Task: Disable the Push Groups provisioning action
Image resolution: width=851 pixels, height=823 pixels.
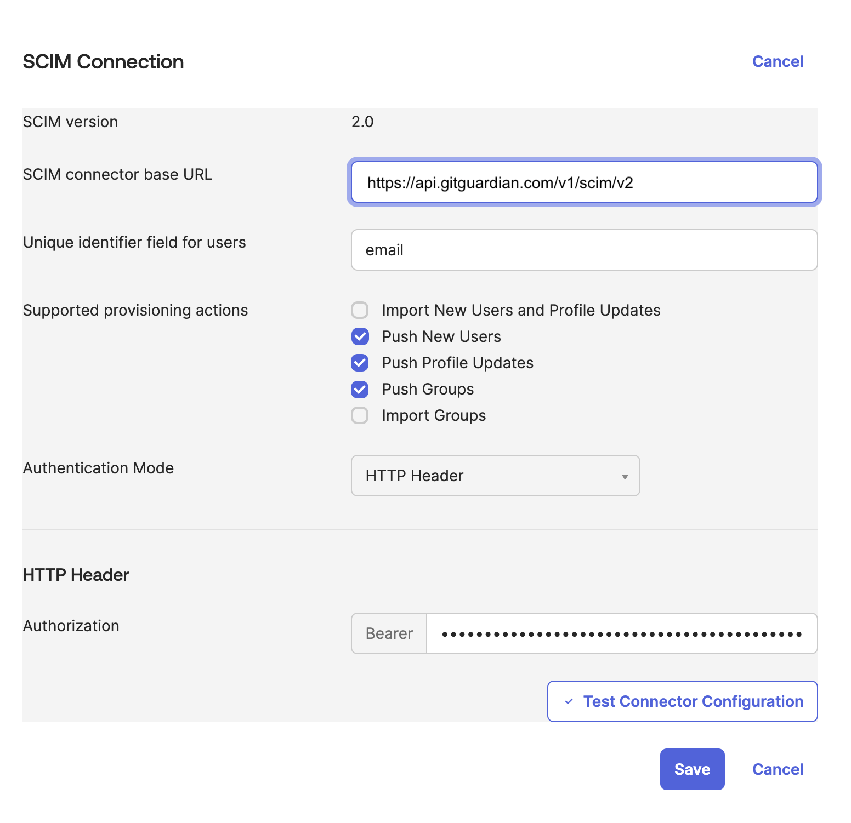Action: (359, 389)
